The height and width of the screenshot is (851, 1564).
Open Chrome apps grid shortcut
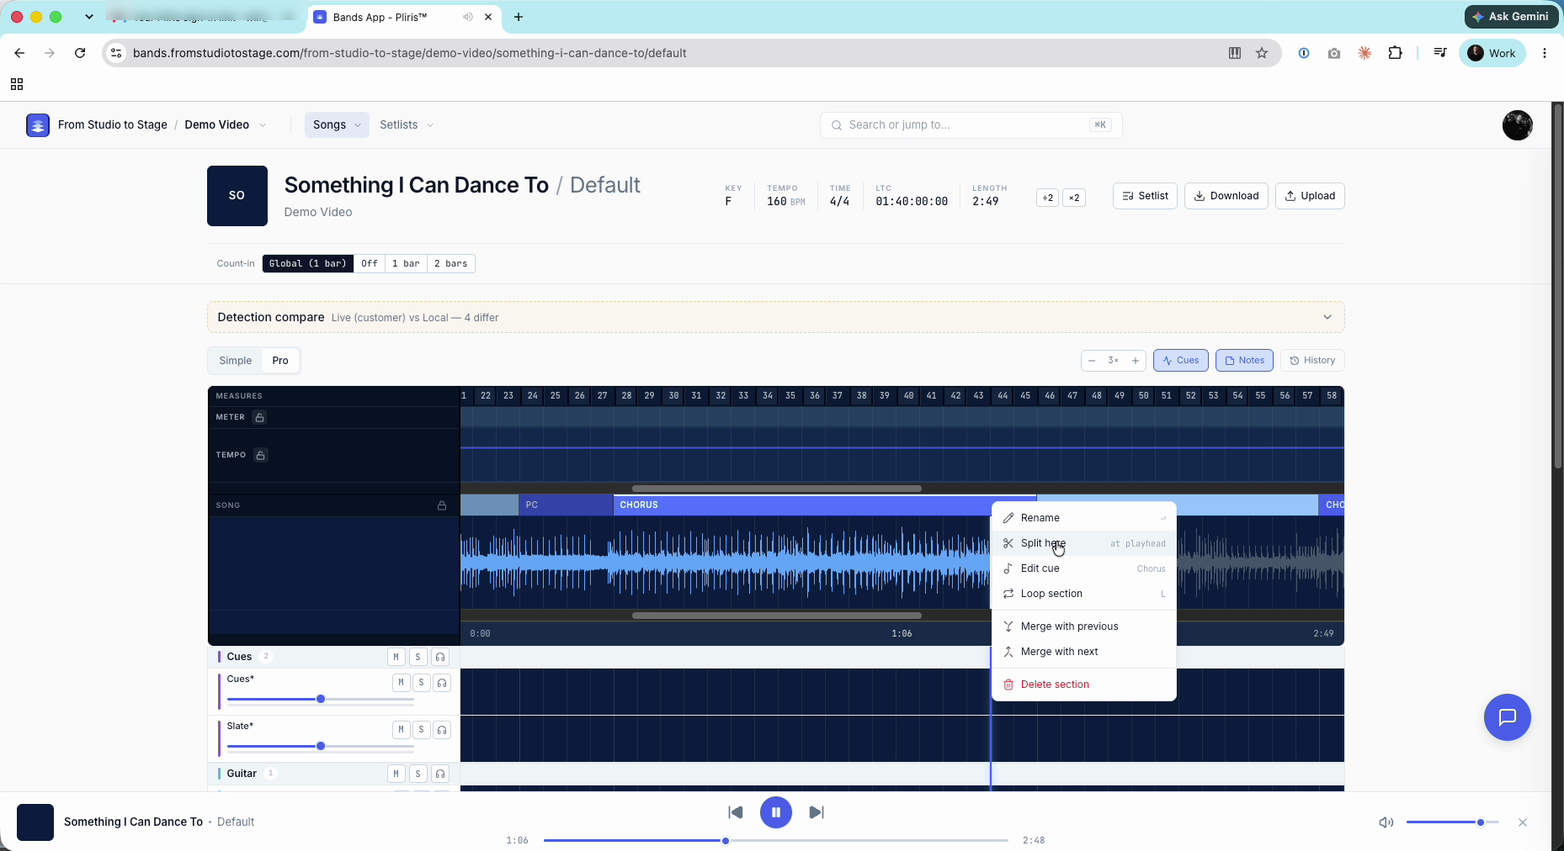click(17, 84)
